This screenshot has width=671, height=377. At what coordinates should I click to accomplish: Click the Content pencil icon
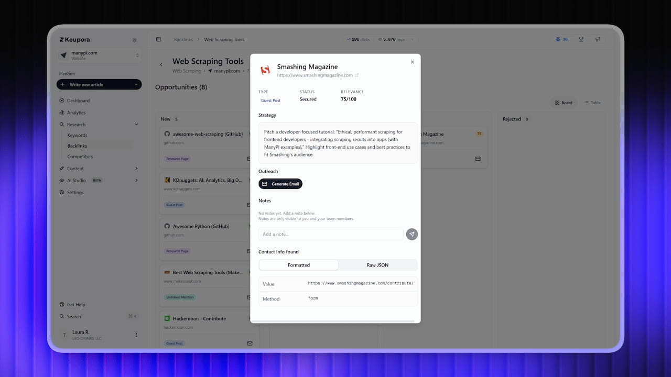62,169
